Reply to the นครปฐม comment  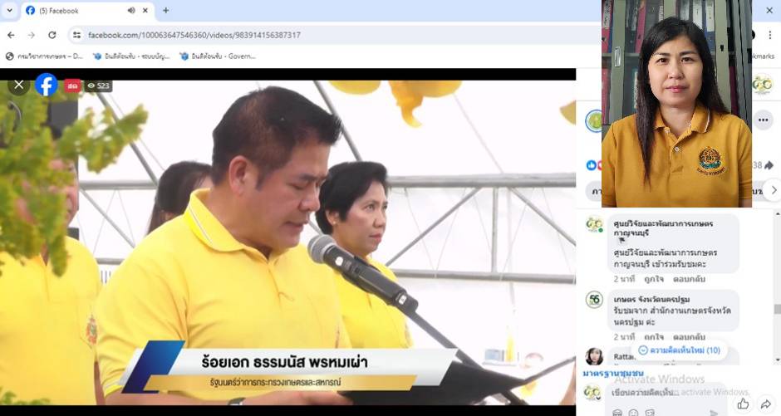(689, 337)
